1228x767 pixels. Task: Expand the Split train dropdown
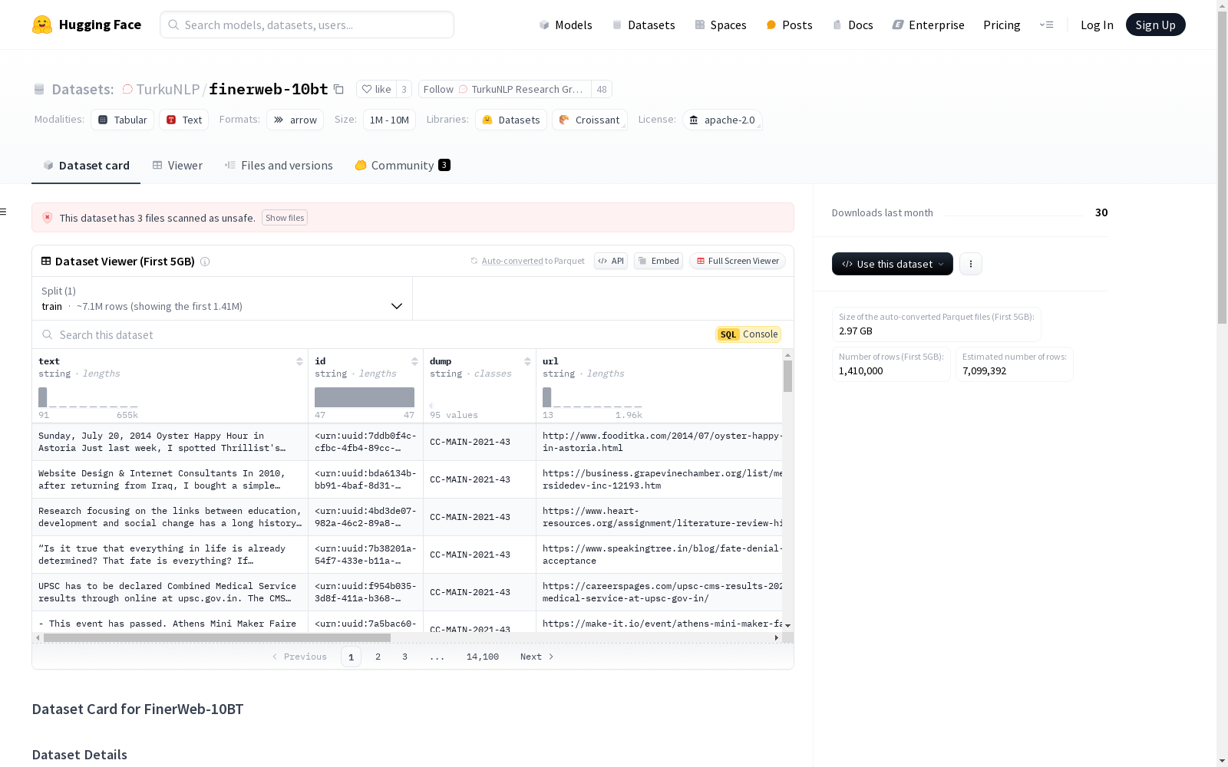[223, 298]
